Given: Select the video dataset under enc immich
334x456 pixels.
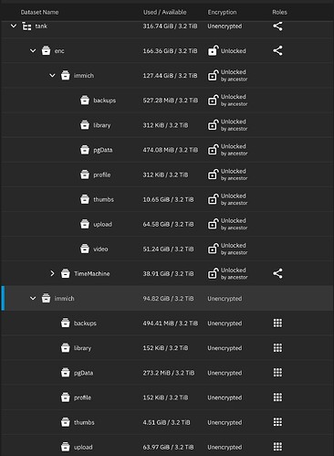Looking at the screenshot, I should click(x=167, y=249).
